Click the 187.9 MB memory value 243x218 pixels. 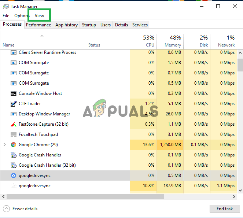point(172,186)
